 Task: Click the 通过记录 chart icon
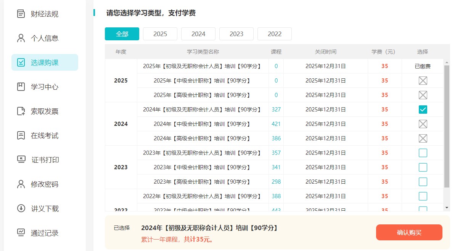(x=21, y=233)
